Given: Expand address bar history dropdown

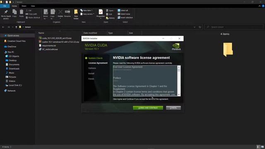Looking at the screenshot, I should point(195,27).
